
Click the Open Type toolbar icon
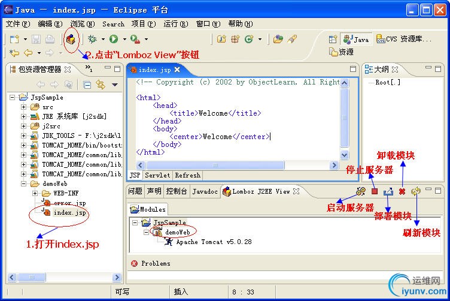(x=278, y=39)
